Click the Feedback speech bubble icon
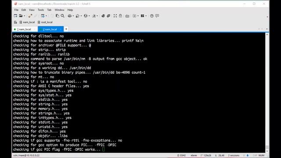Viewport: 281px width, 158px height. click(157, 16)
